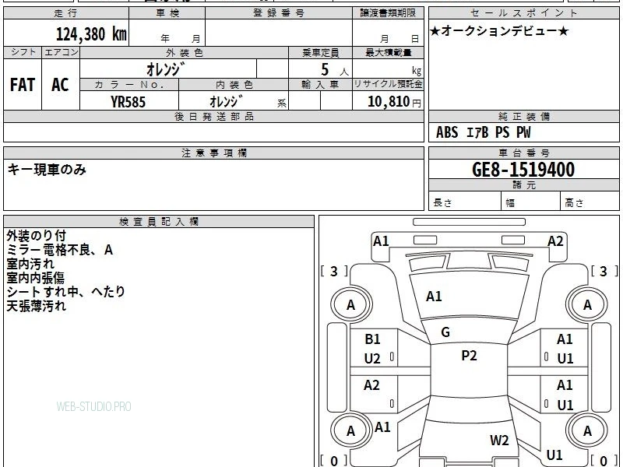Select the 車台番号 header
The width and height of the screenshot is (623, 467).
tap(523, 153)
